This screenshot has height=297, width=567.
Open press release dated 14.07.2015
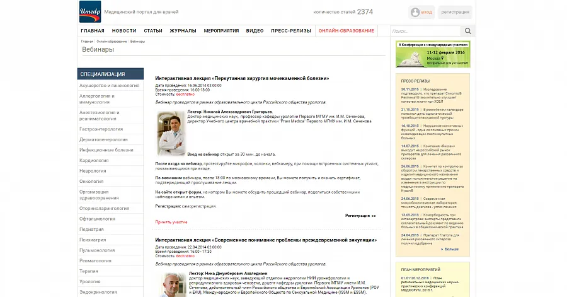tap(432, 153)
